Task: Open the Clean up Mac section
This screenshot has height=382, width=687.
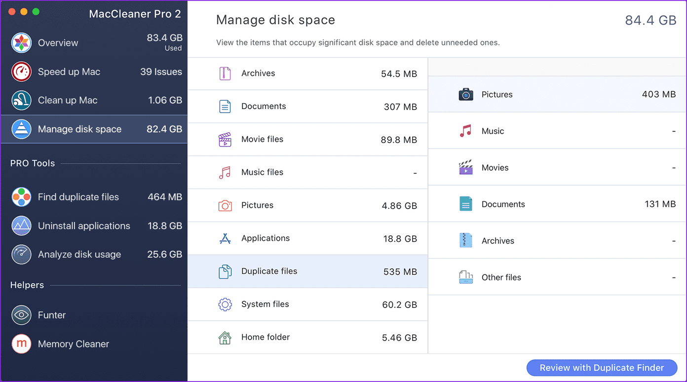Action: click(94, 100)
